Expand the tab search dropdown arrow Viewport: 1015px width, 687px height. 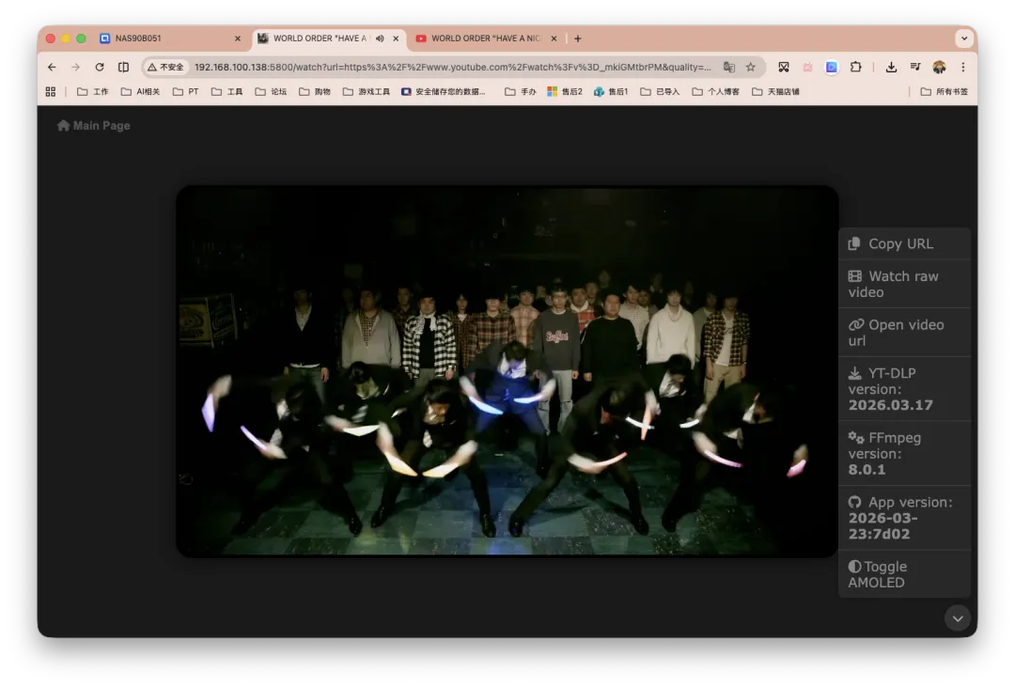coord(964,39)
